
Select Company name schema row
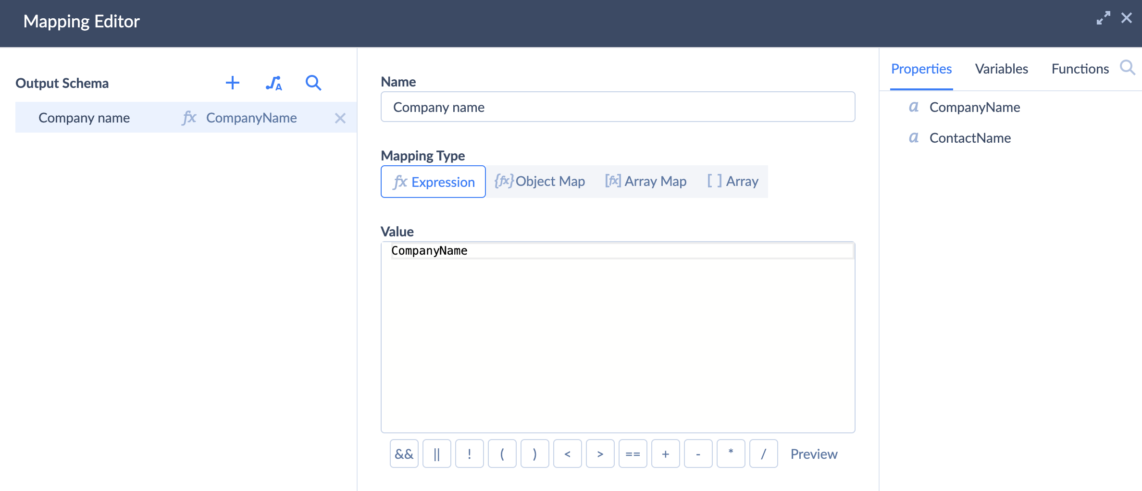186,118
